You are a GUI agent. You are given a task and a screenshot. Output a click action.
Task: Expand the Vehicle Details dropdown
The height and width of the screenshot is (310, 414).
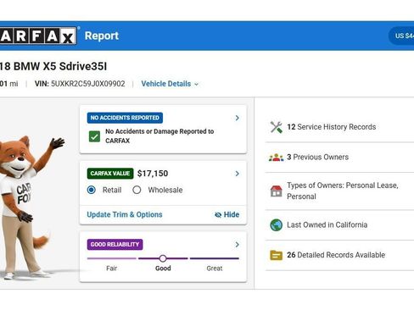170,84
